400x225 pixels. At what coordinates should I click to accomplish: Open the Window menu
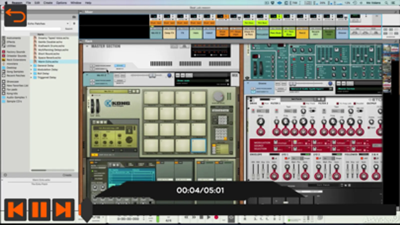[76, 3]
